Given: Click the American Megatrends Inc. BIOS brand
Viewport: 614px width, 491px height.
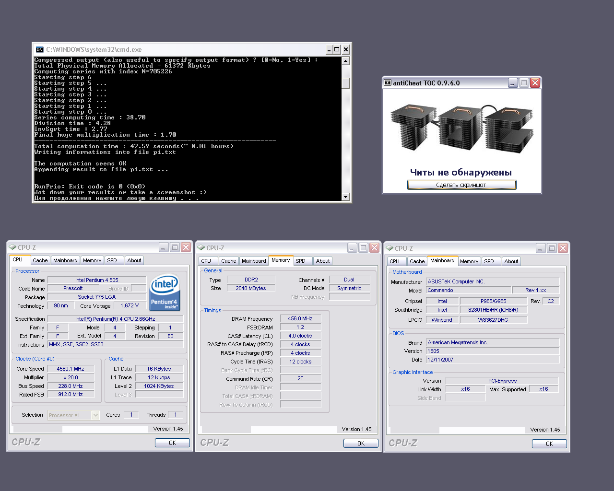Looking at the screenshot, I should (x=493, y=343).
